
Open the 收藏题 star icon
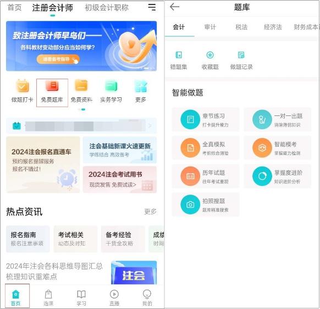(210, 55)
